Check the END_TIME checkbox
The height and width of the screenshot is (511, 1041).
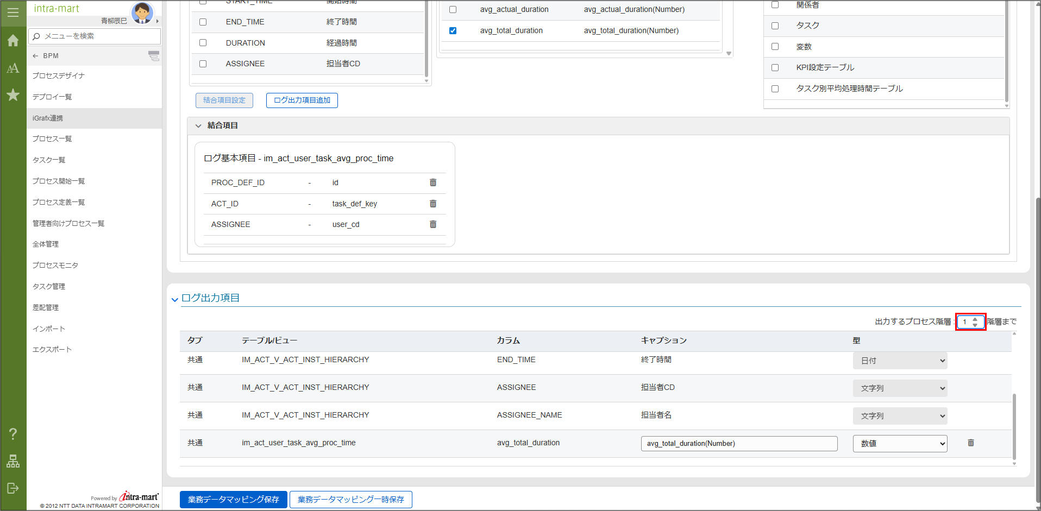[x=203, y=22]
